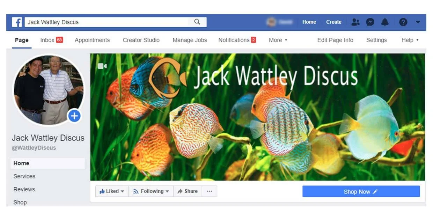Open page Settings
Viewport: 433px width, 220px height.
376,40
